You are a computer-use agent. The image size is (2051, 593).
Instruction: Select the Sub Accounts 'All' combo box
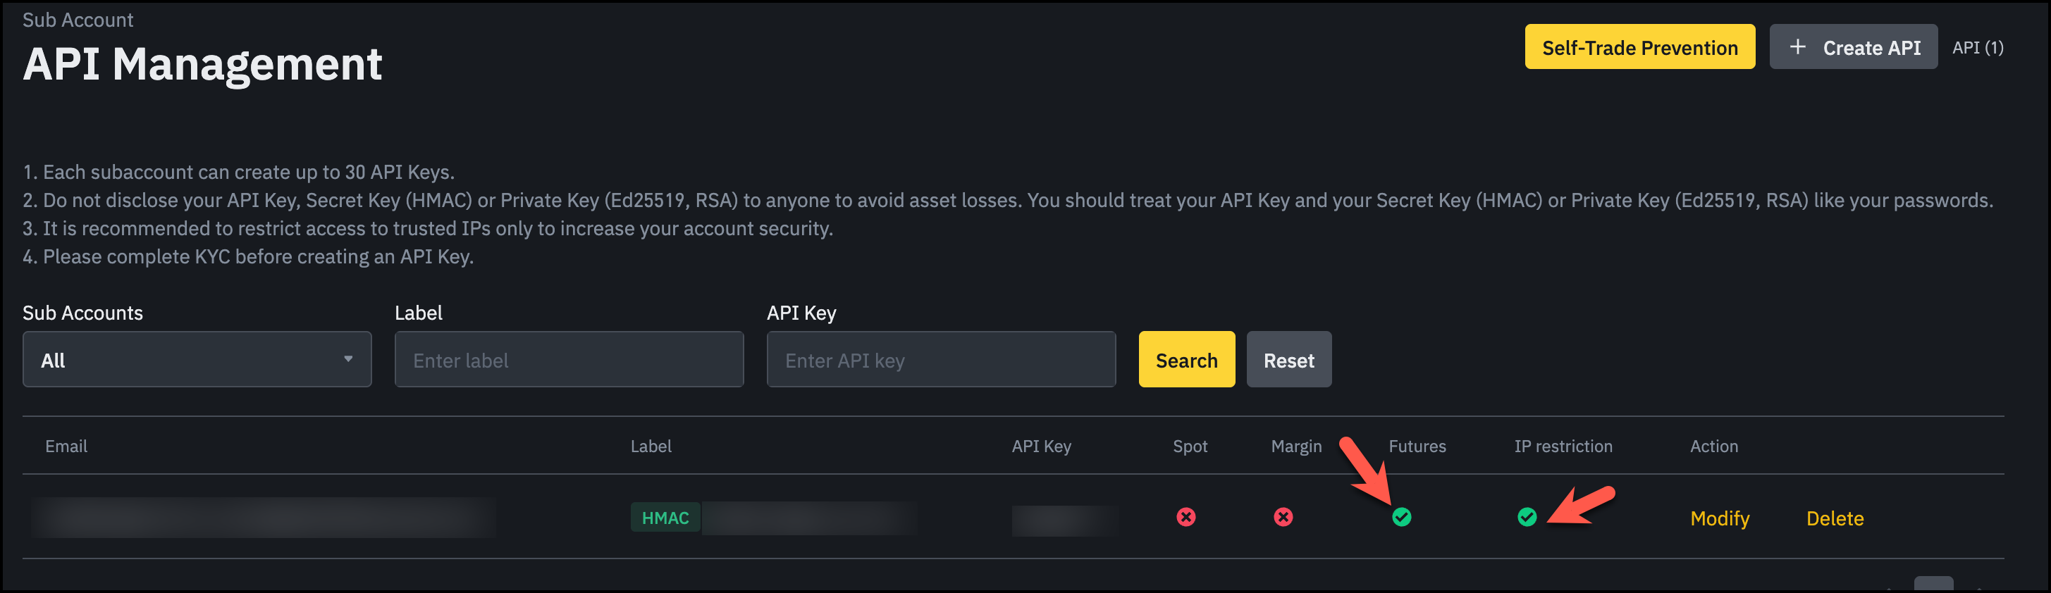(183, 360)
